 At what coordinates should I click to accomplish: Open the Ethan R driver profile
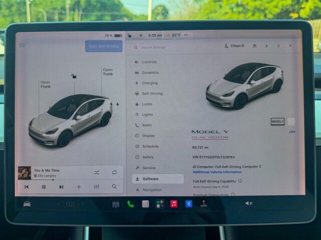(x=234, y=46)
